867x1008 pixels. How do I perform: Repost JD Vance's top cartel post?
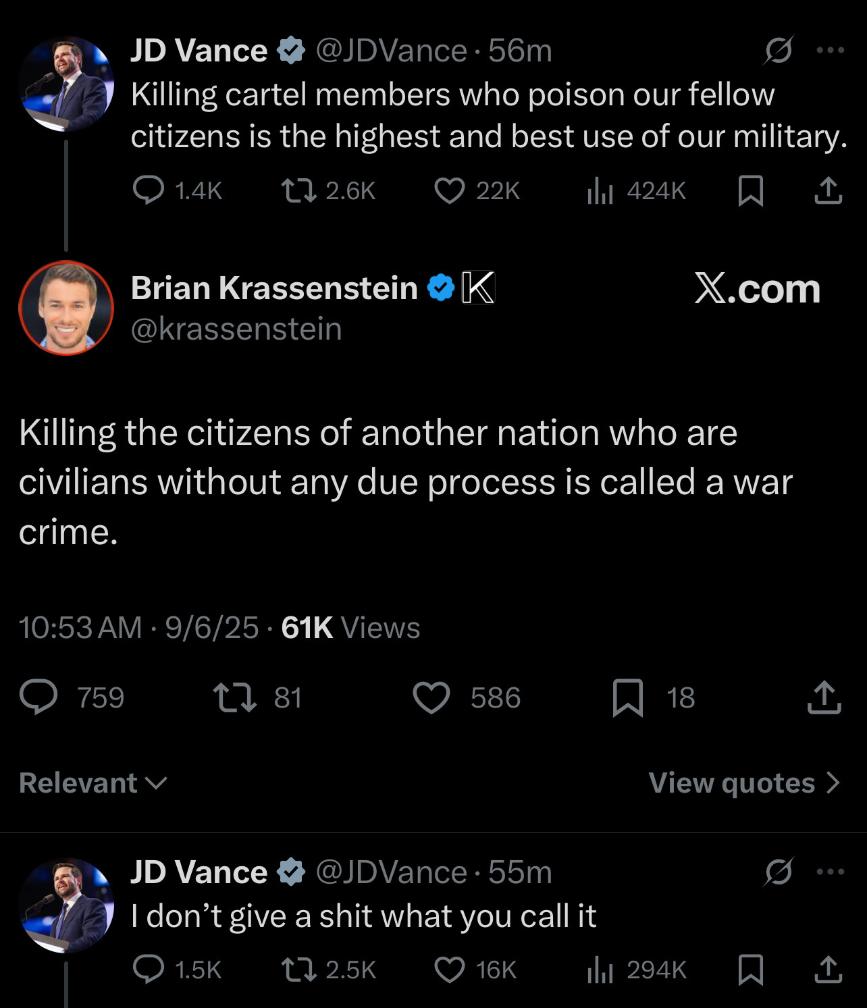[x=298, y=191]
